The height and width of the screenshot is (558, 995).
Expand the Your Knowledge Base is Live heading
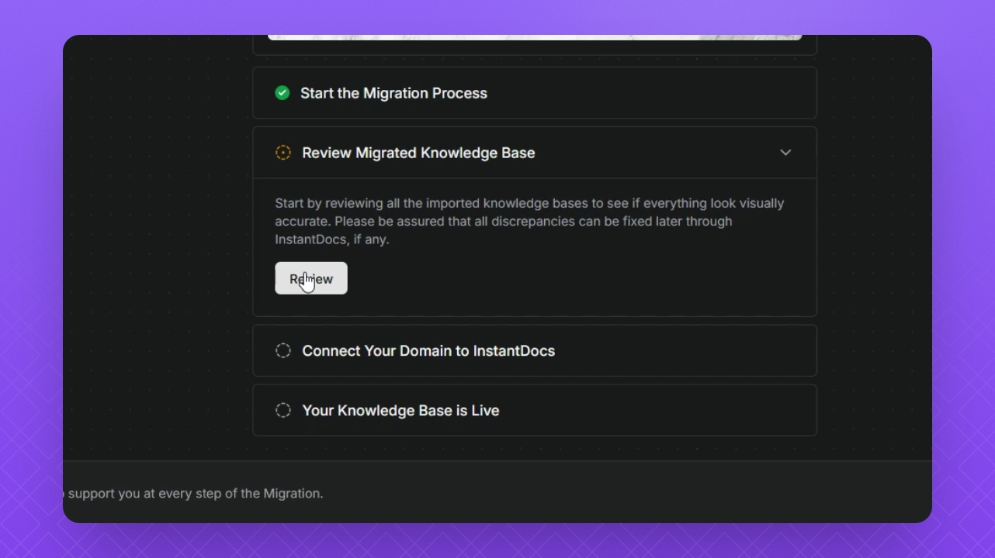(400, 411)
